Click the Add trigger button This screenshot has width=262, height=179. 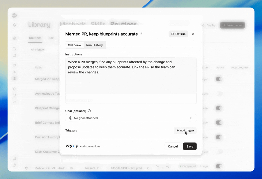click(x=185, y=131)
